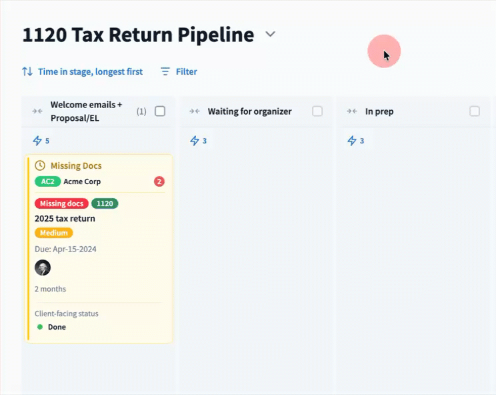
Task: Collapse the In prep column
Action: [352, 111]
